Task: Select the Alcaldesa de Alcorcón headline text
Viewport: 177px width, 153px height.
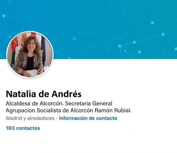Action: click(x=34, y=103)
